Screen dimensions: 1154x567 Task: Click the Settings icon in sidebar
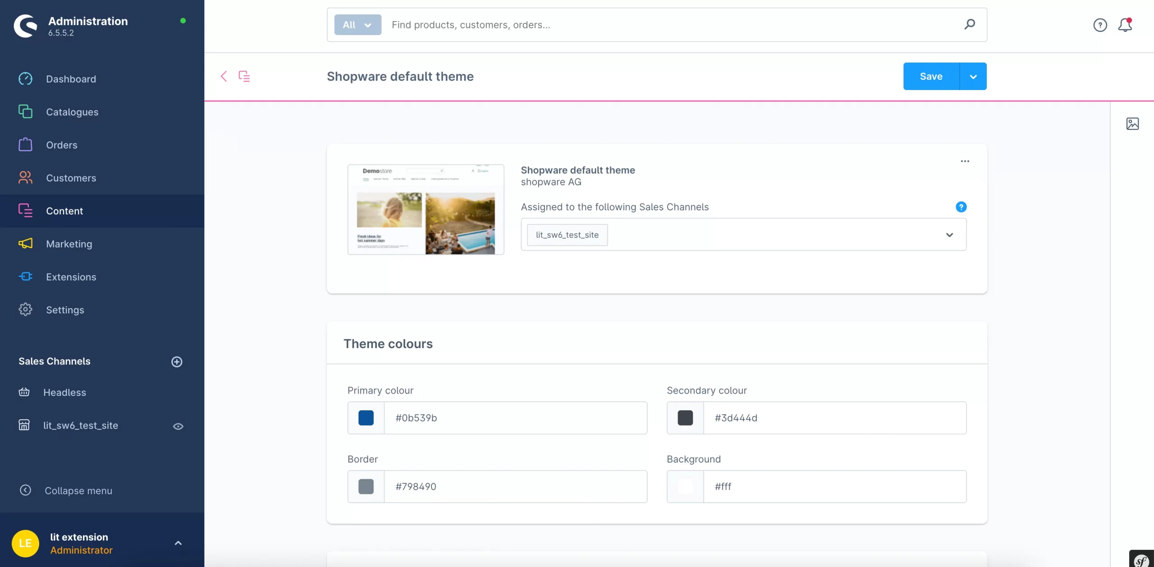point(25,309)
